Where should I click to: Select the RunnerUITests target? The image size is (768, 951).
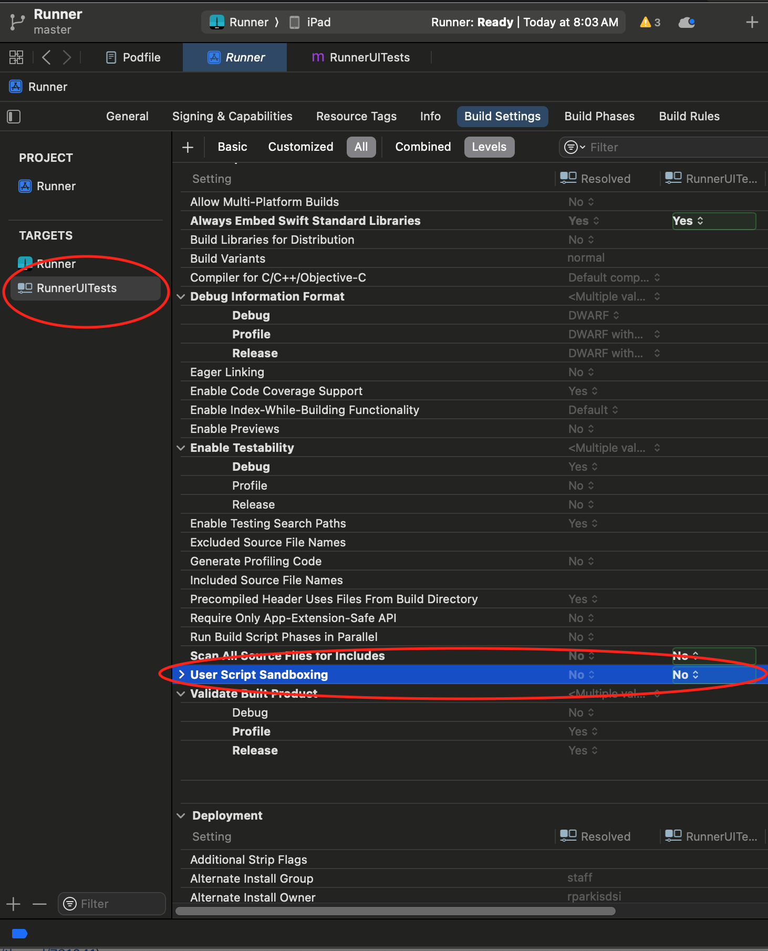(86, 288)
